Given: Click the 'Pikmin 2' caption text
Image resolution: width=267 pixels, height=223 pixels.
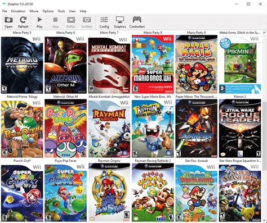Looking at the screenshot, I should coord(240,97).
